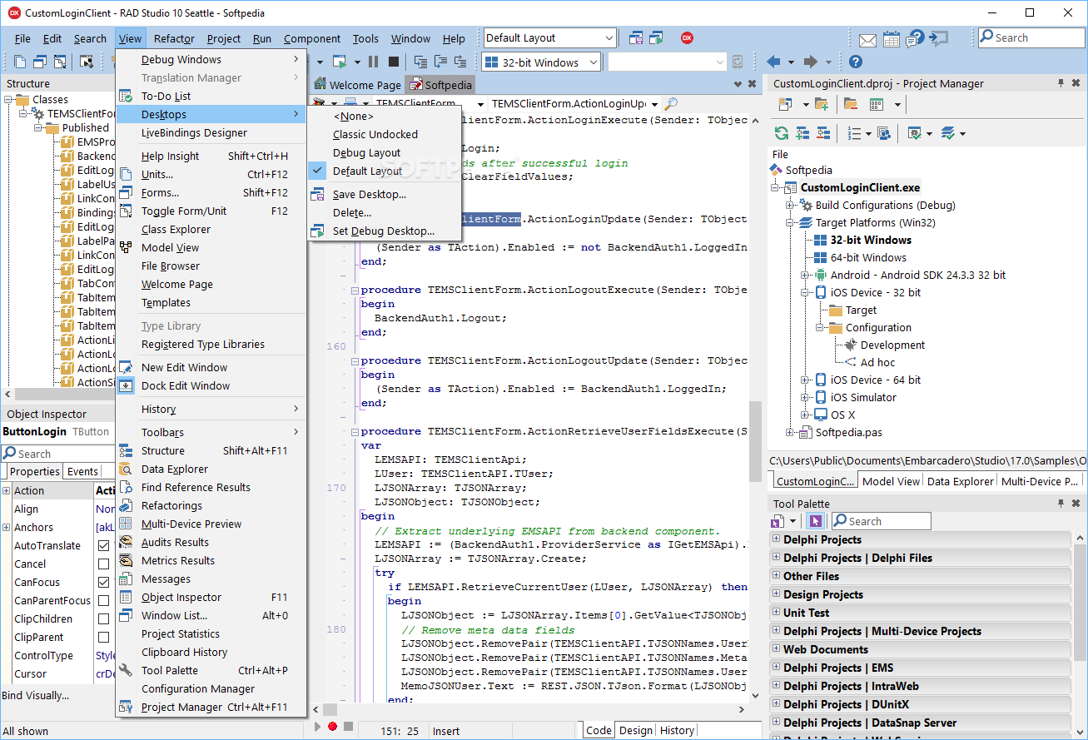Expand the iOS Simulator node

(805, 398)
